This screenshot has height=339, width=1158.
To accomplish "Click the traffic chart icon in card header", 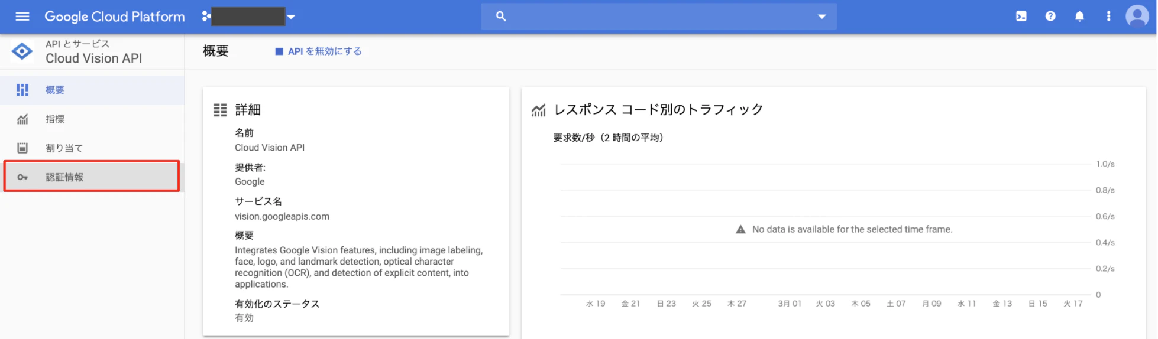I will pos(538,110).
